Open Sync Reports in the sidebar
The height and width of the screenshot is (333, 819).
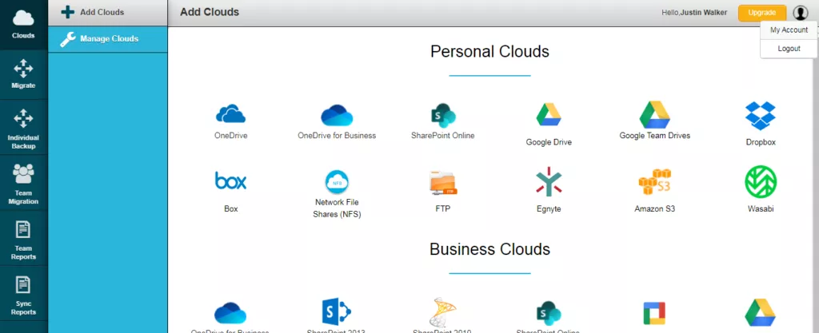click(23, 293)
